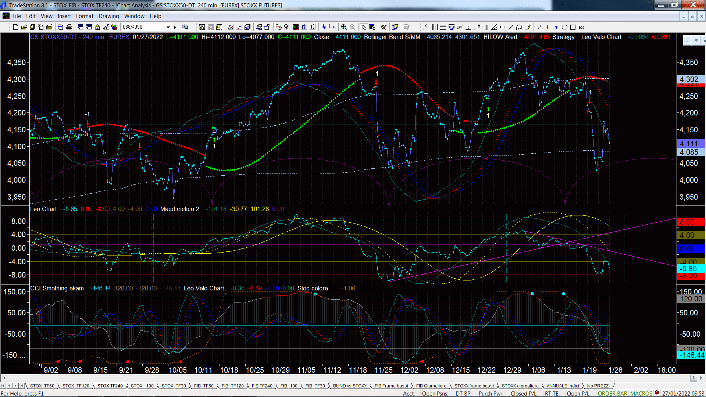
Task: Go to first workspace tab arrow
Action: [3, 386]
